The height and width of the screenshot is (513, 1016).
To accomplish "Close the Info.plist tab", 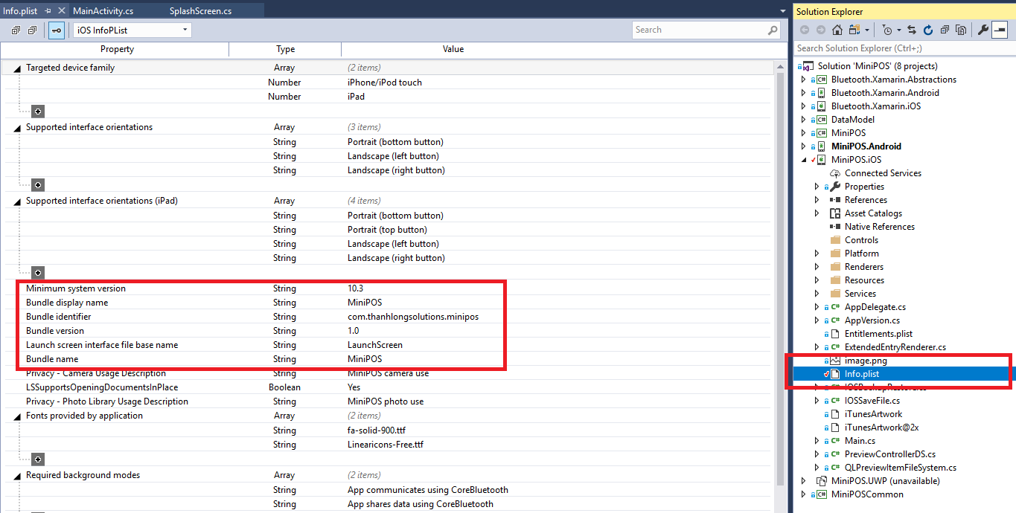I will coord(60,10).
